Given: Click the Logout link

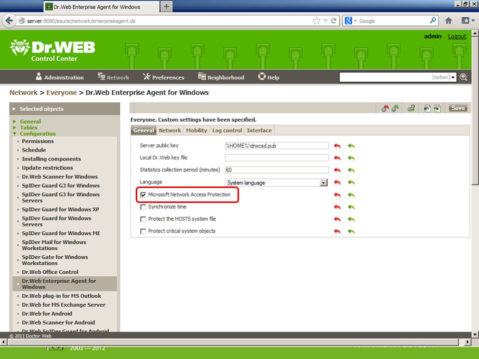Looking at the screenshot, I should click(x=457, y=36).
